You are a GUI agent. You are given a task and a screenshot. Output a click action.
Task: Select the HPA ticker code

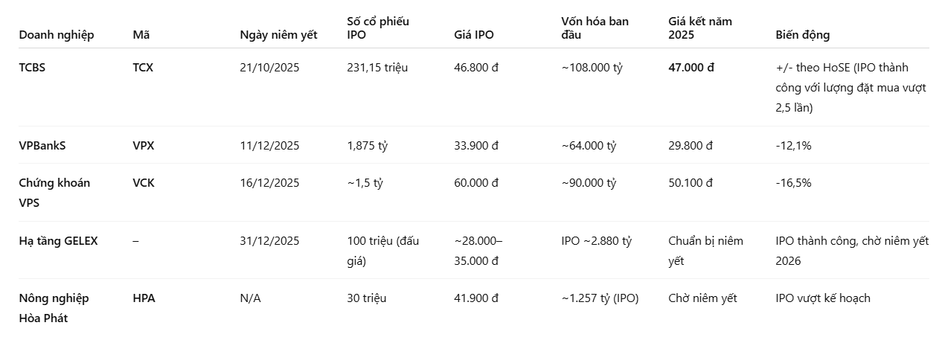144,298
